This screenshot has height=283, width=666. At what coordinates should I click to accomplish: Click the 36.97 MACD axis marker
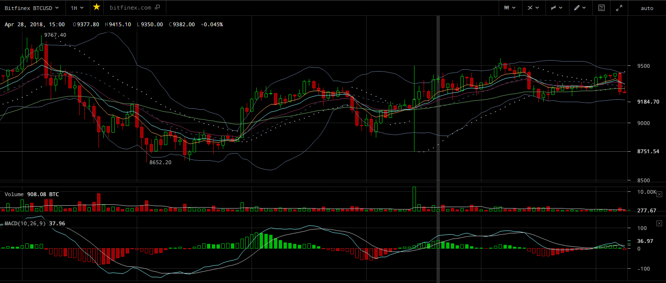[x=645, y=241]
